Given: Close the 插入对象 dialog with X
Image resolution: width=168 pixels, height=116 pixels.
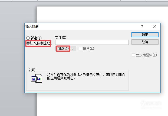Looking at the screenshot, I should pos(154,27).
